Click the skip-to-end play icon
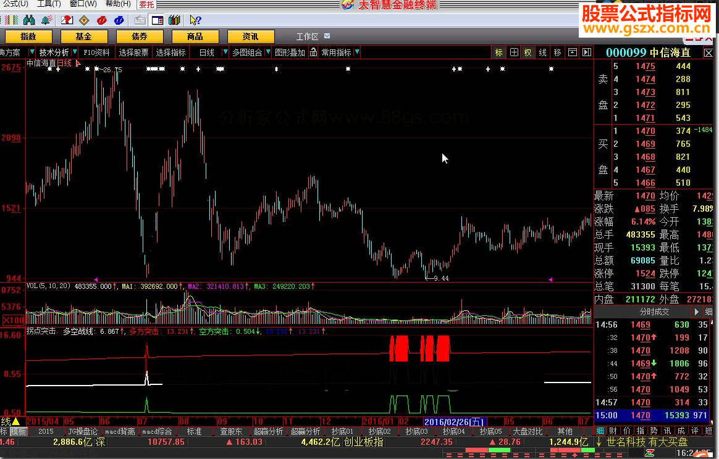The image size is (719, 459). click(586, 52)
